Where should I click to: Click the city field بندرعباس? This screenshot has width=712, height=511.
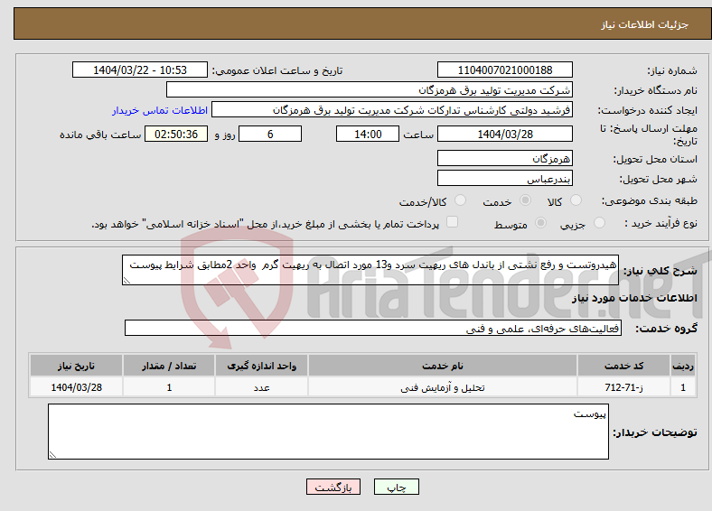coord(505,179)
